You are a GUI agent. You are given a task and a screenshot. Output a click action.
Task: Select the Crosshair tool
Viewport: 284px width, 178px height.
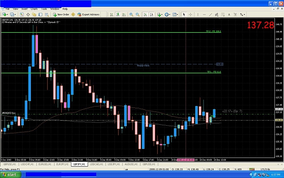[x=190, y=14]
